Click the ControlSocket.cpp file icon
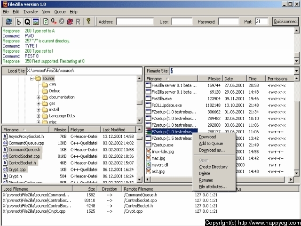This screenshot has height=226, width=301. 5,156
